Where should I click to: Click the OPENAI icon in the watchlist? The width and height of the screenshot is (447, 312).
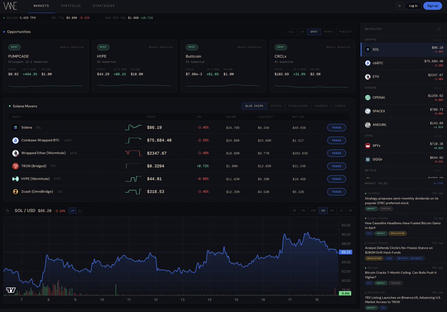[x=368, y=97]
